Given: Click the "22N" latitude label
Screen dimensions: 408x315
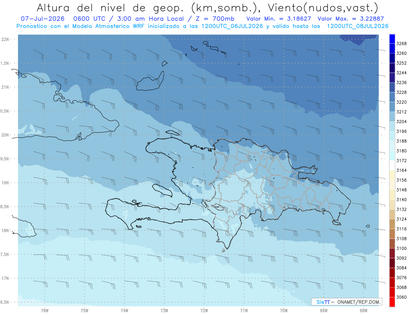Looking at the screenshot, I should [x=5, y=39].
